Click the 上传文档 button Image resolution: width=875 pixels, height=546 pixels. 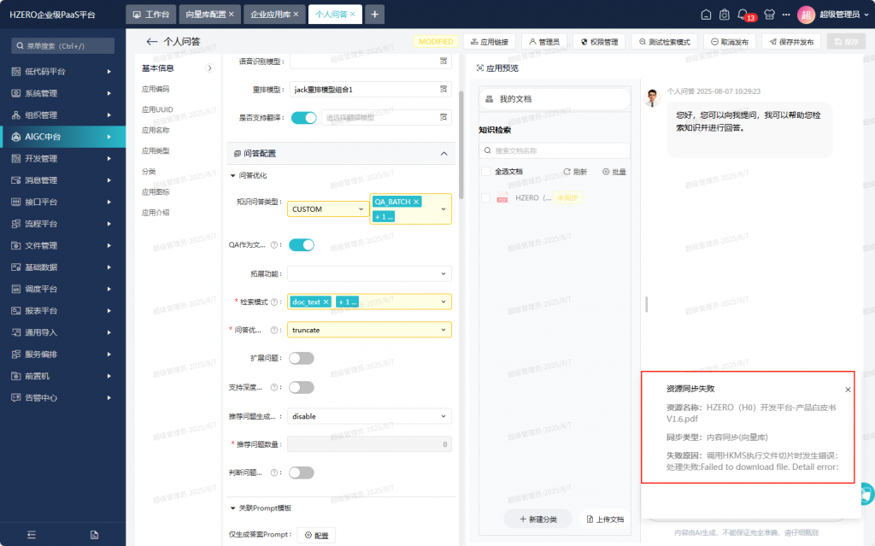(x=605, y=519)
